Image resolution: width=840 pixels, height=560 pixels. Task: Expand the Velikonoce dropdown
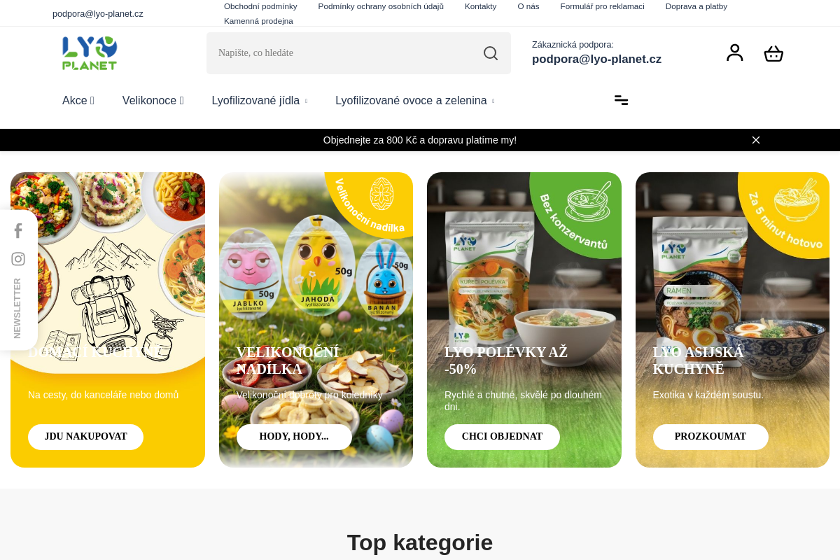pyautogui.click(x=153, y=100)
